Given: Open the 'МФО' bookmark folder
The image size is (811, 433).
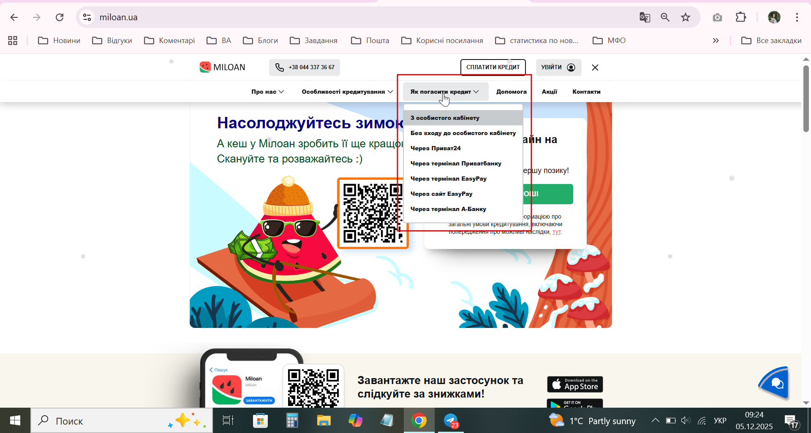Looking at the screenshot, I should tap(609, 41).
